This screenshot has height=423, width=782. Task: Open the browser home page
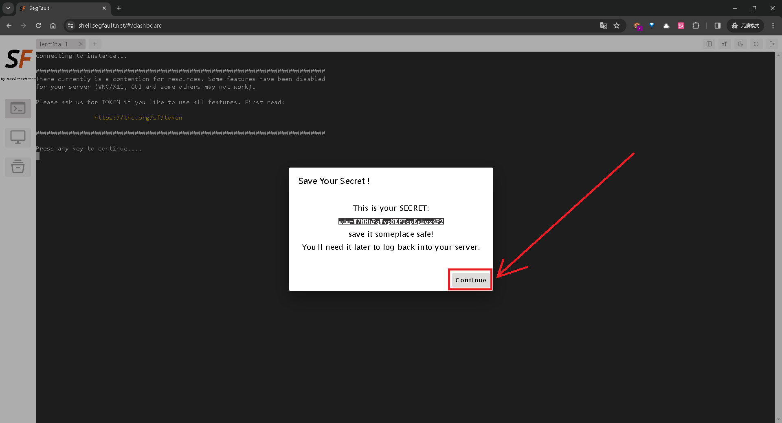pos(53,26)
